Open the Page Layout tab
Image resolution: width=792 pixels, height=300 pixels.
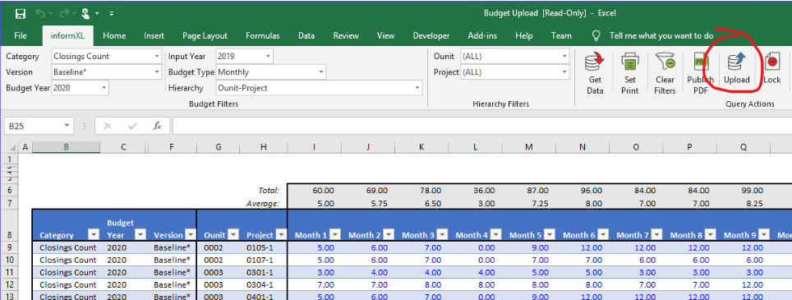click(x=205, y=36)
